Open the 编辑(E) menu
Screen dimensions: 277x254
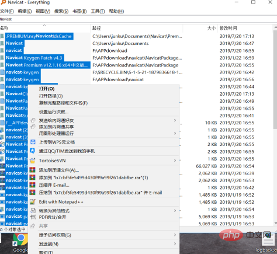[25, 11]
